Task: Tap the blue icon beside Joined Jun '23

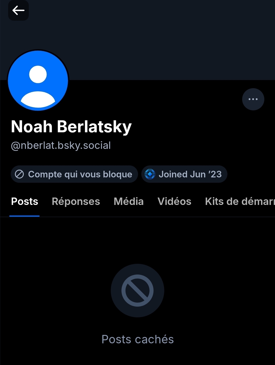Action: click(150, 174)
